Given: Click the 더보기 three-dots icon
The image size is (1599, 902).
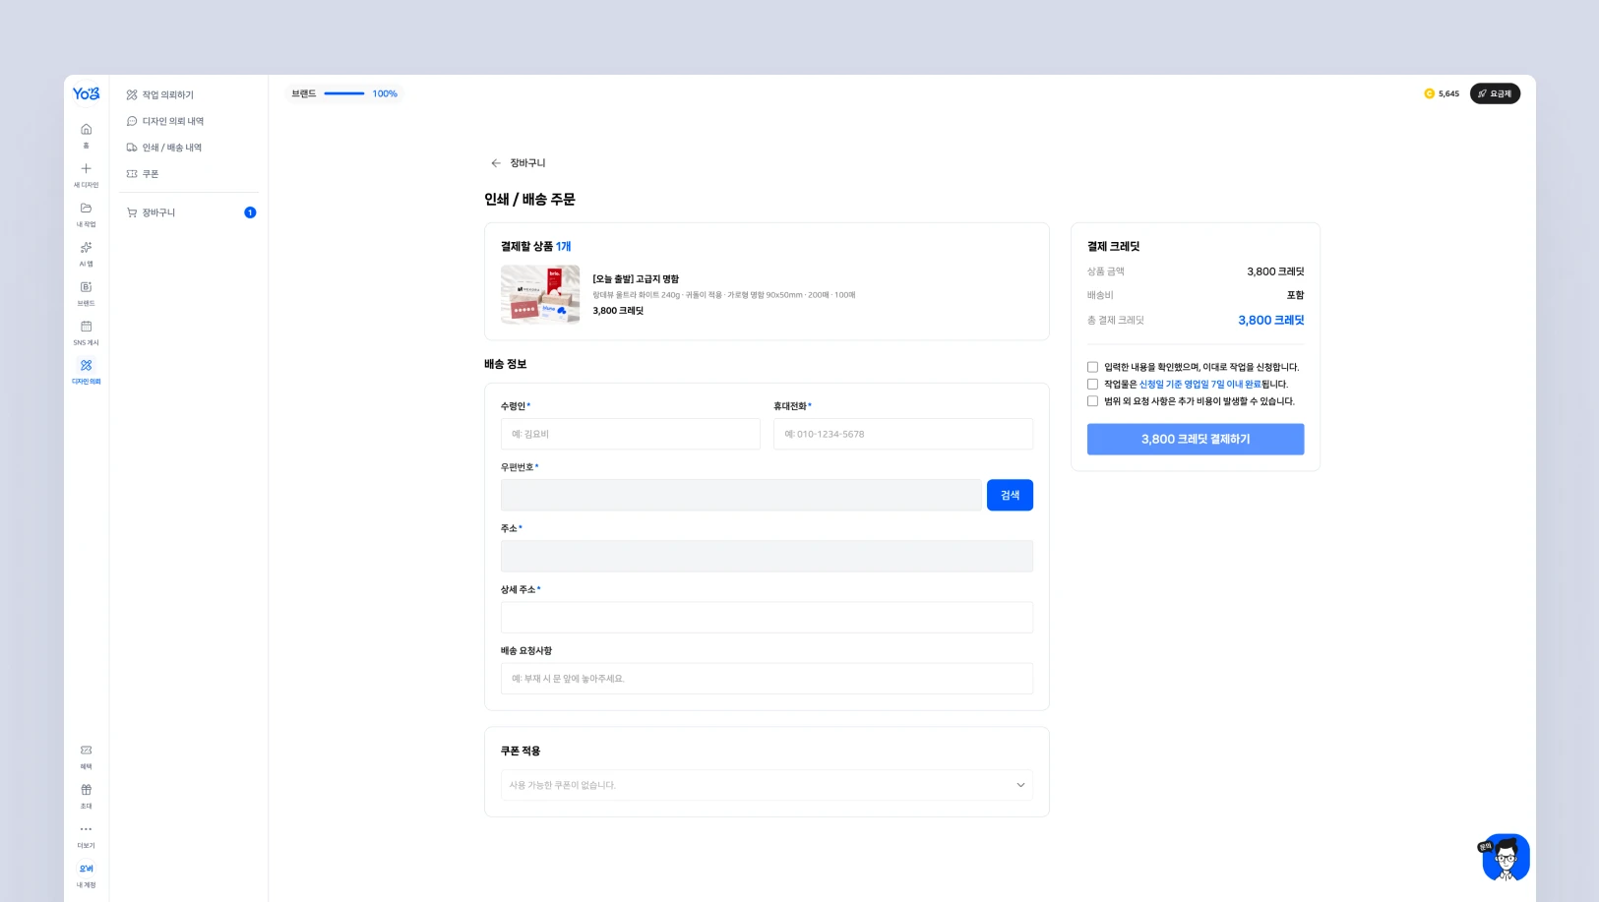Looking at the screenshot, I should [x=86, y=829].
